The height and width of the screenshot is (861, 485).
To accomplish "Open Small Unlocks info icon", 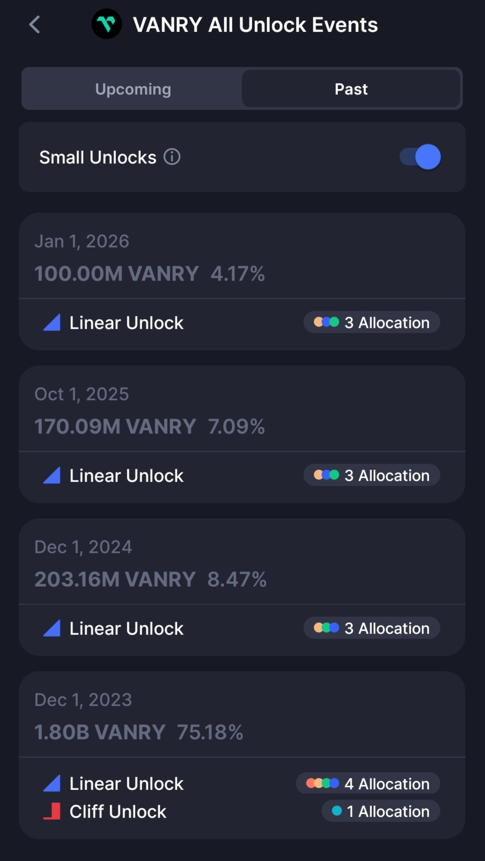I will click(x=172, y=157).
